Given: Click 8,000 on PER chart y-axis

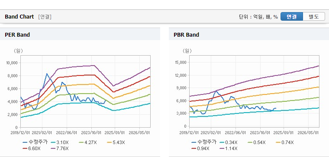Looking at the screenshot, I should [x=13, y=75].
